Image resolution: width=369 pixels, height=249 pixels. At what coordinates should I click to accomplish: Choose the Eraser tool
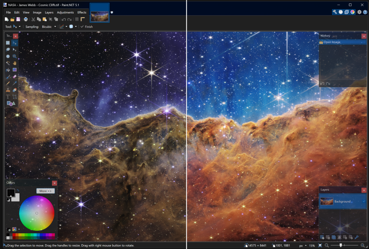point(15,77)
